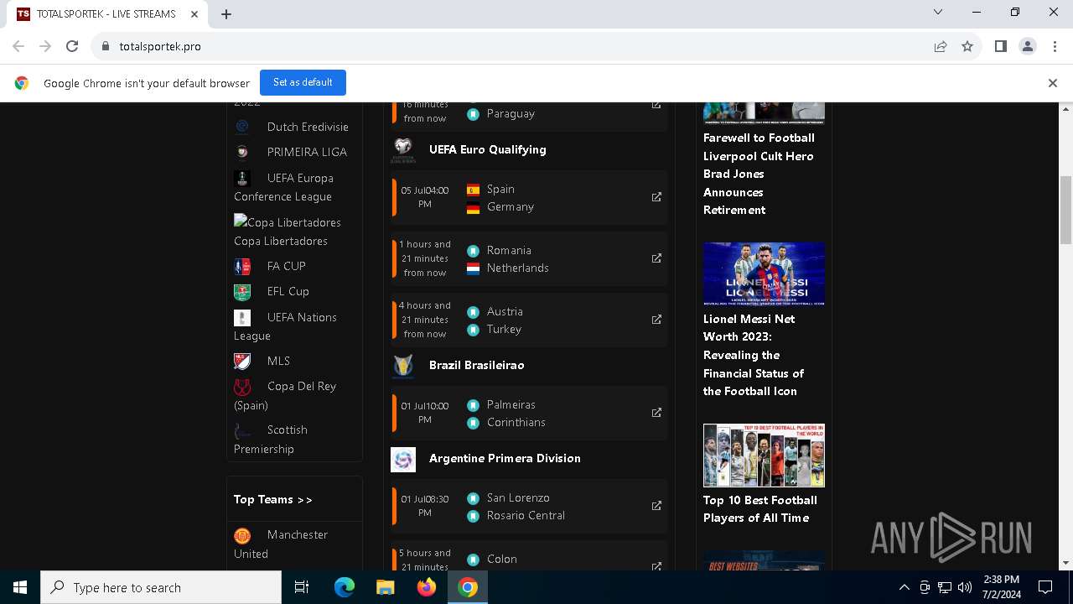The width and height of the screenshot is (1073, 604).
Task: Click the EFL Cup logo icon
Action: point(242,291)
